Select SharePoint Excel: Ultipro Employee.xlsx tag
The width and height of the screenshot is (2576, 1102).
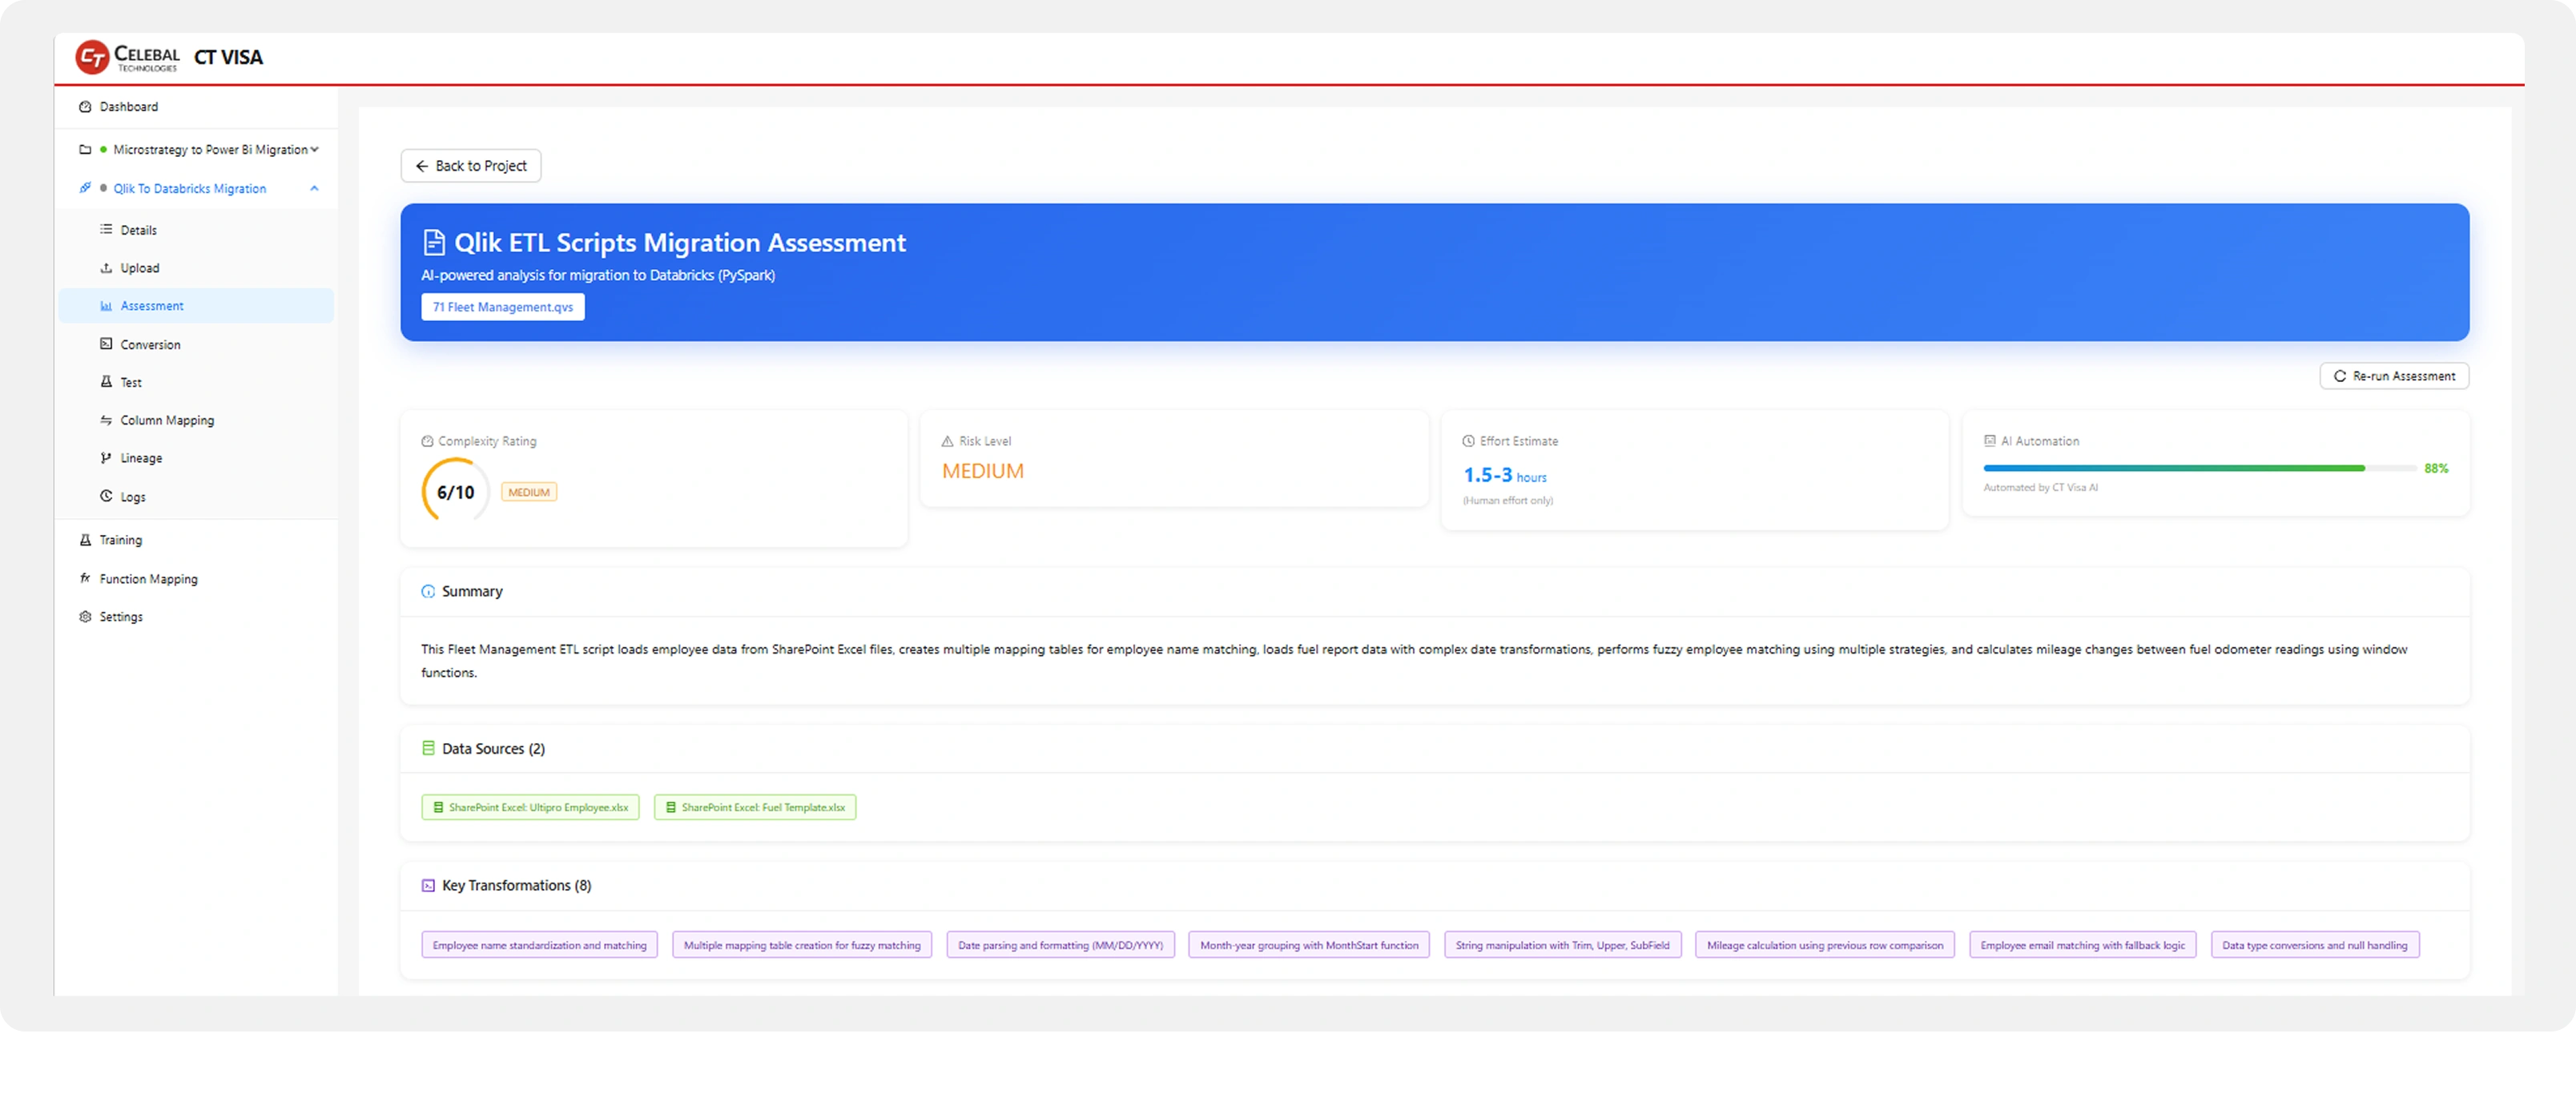click(530, 807)
